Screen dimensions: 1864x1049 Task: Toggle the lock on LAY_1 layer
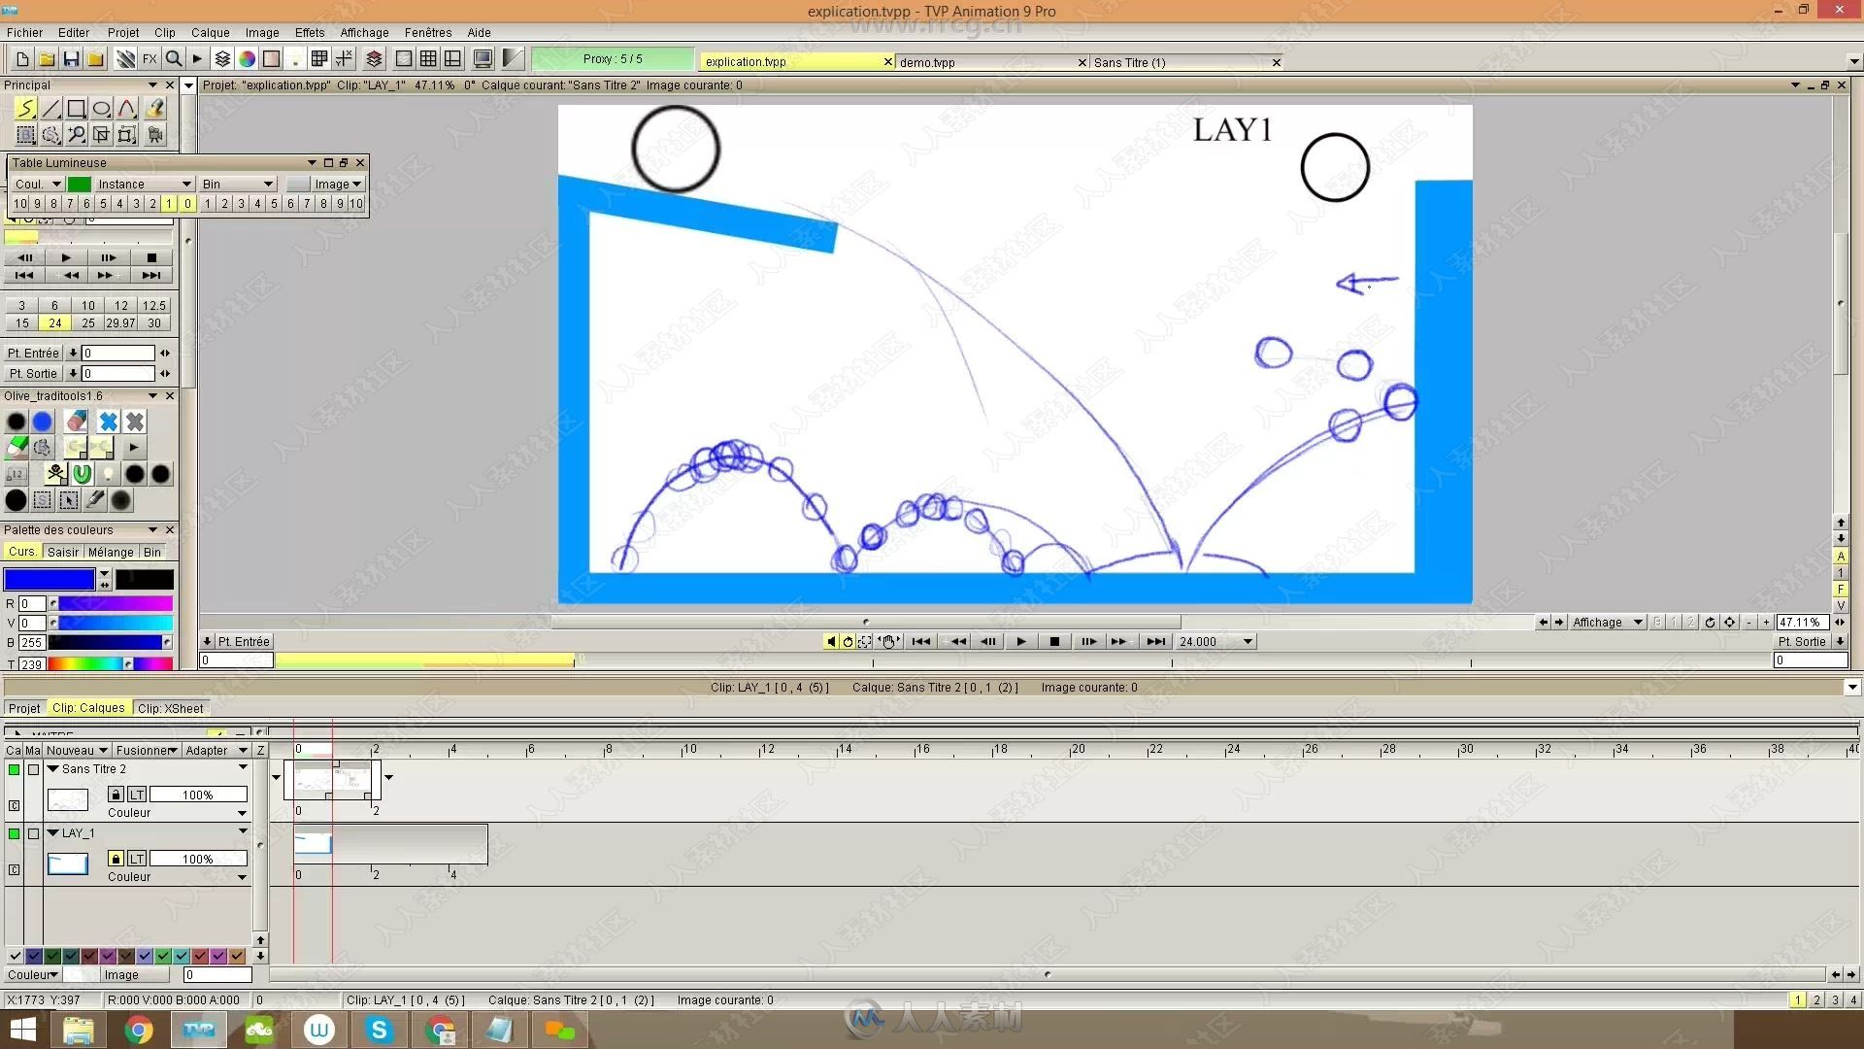[x=116, y=859]
